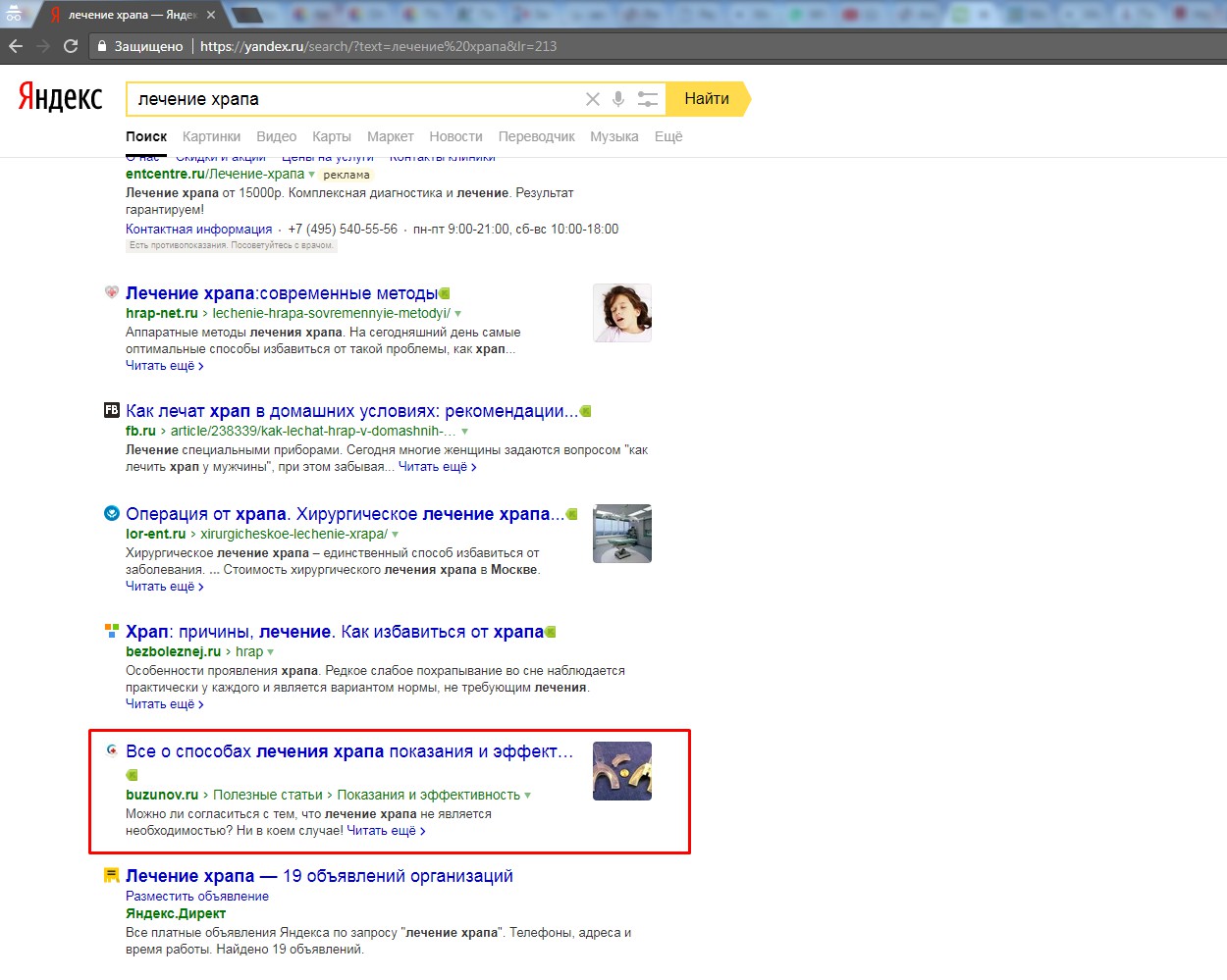Open 'Все о способах лечения храпа' result

point(349,751)
